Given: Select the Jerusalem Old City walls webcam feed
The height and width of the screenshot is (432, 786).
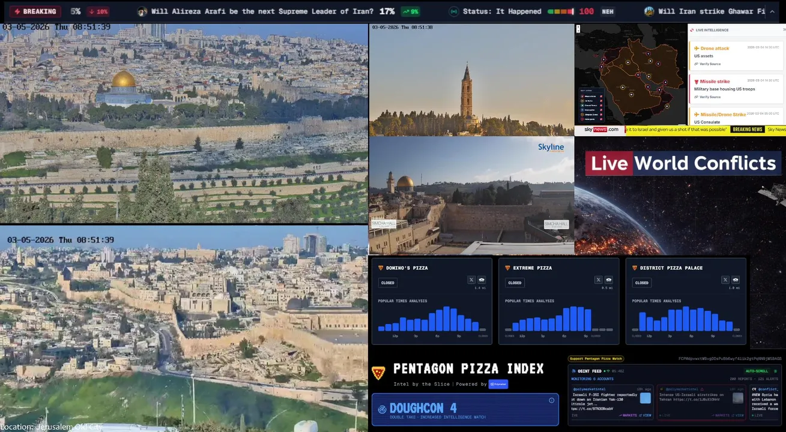Looking at the screenshot, I should point(184,329).
